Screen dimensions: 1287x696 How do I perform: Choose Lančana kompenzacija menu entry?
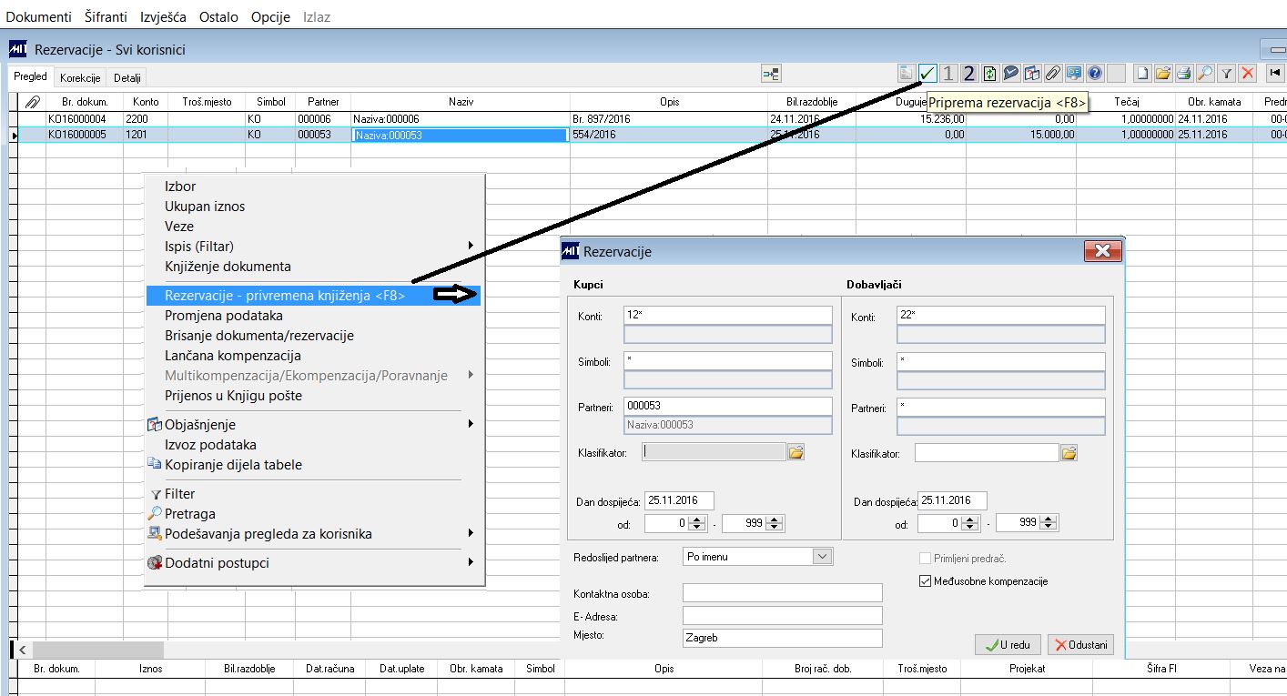click(233, 355)
